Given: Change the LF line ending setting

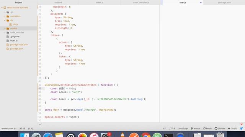Looking at the screenshot, I should 164,129.
